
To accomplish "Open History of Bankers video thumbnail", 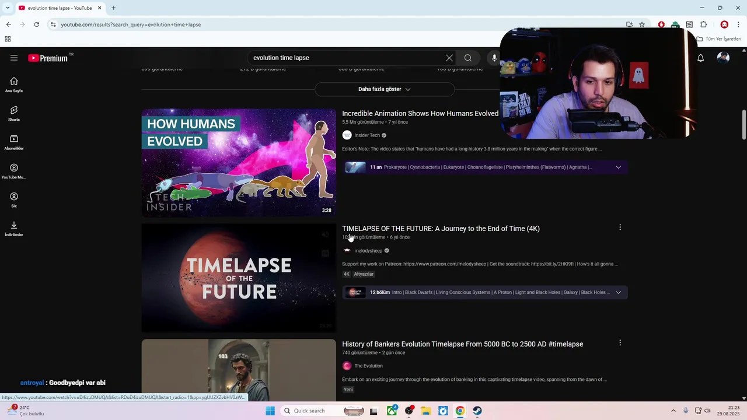I will 239,370.
